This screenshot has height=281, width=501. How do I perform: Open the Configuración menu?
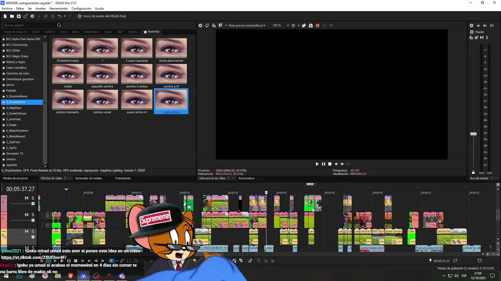coord(81,9)
